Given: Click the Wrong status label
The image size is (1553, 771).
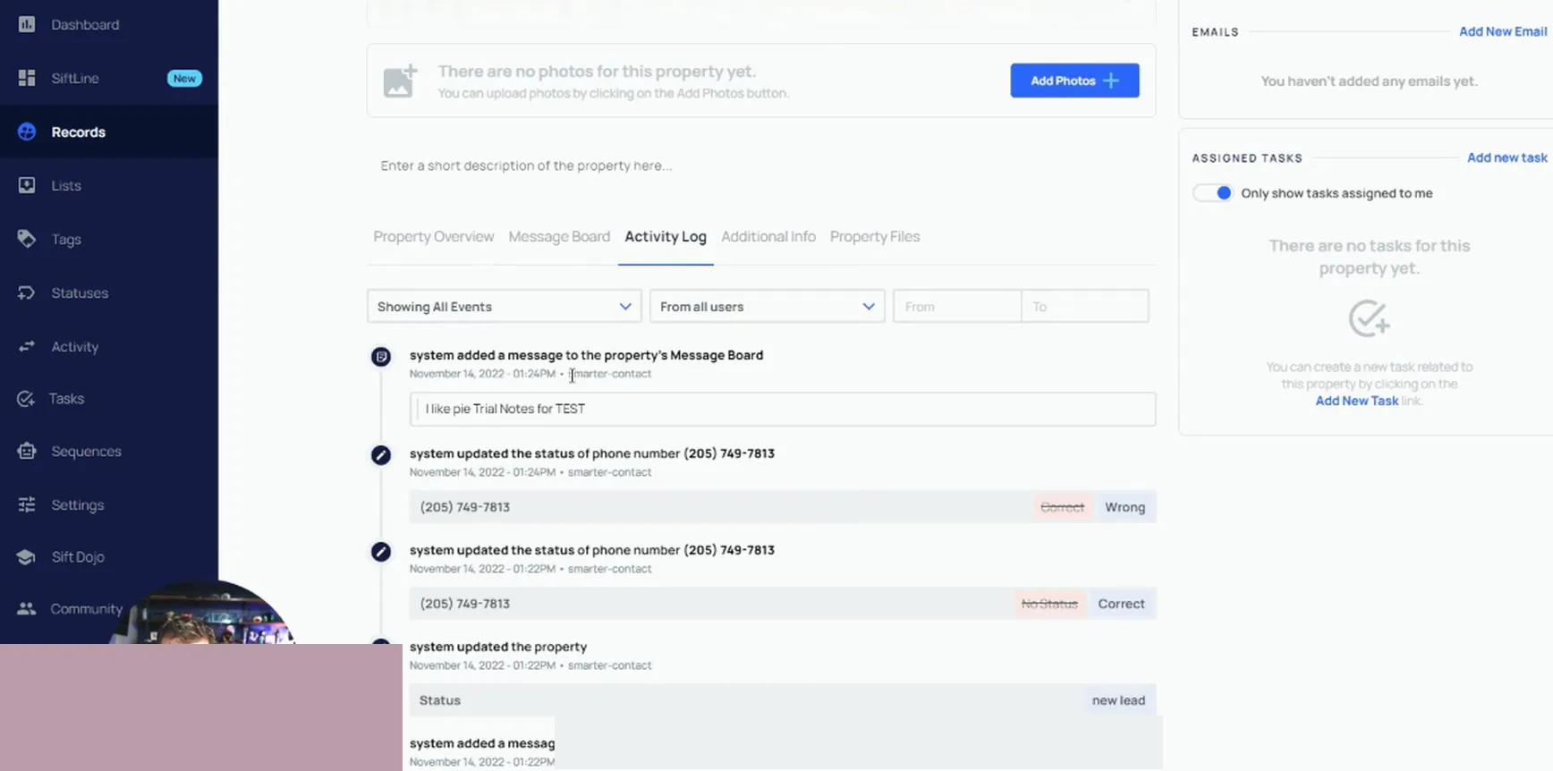Looking at the screenshot, I should coord(1124,507).
